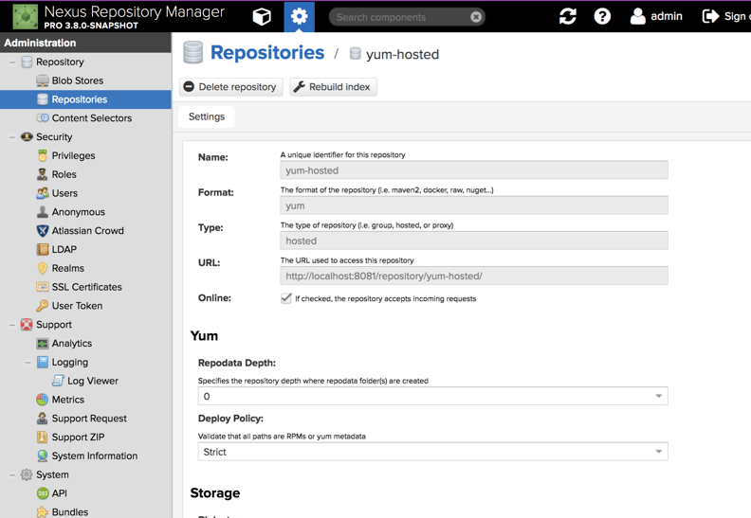Viewport: 751px width, 518px height.
Task: Click the Repositories breadcrumb link
Action: click(x=266, y=53)
